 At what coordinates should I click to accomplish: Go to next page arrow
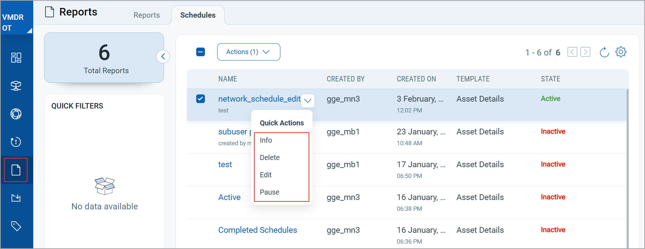585,52
